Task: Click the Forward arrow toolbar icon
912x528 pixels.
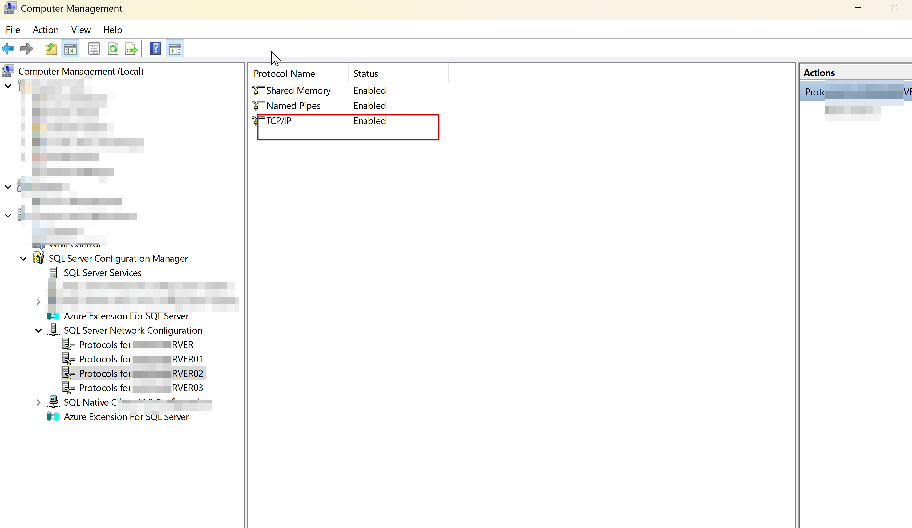Action: tap(26, 49)
